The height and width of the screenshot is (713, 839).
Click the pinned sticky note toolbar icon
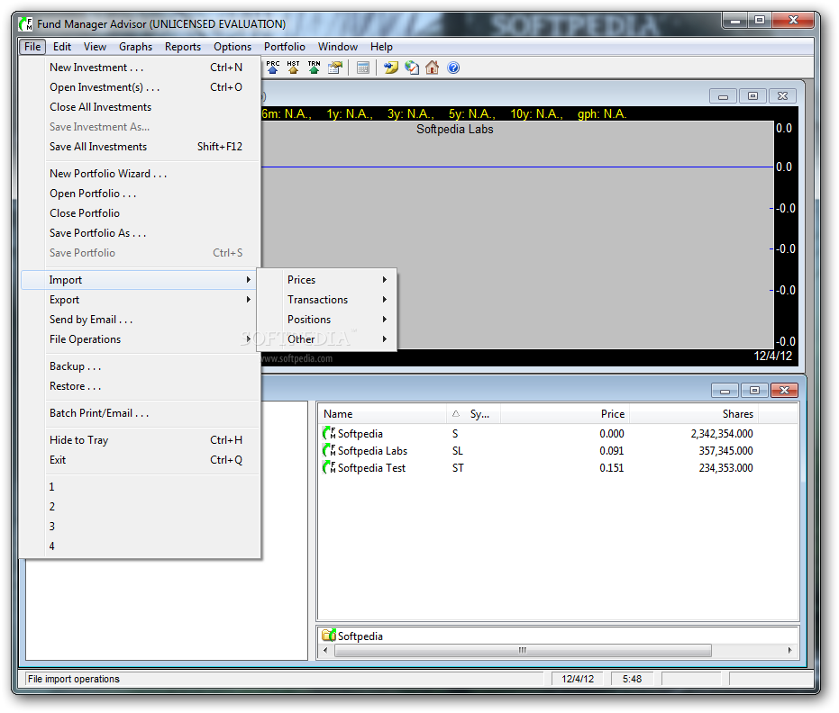391,68
